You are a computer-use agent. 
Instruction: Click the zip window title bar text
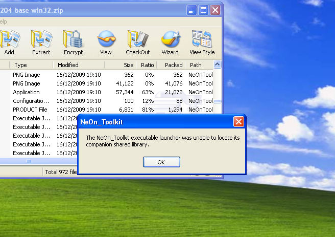click(32, 10)
